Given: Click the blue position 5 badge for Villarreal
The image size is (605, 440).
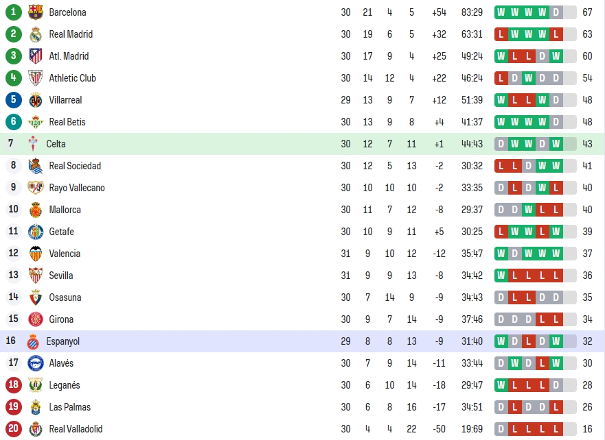Looking at the screenshot, I should (14, 99).
